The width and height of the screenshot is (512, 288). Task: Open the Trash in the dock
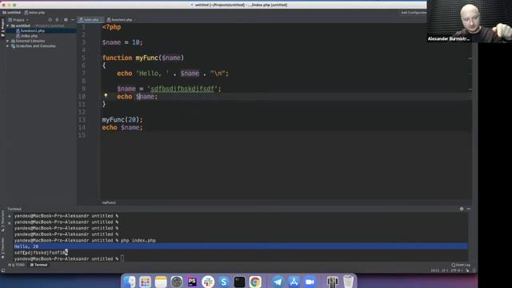coord(349,282)
